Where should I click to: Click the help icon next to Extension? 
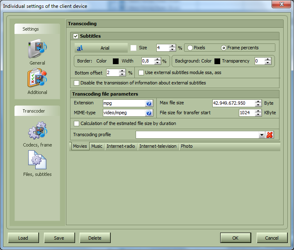149,103
